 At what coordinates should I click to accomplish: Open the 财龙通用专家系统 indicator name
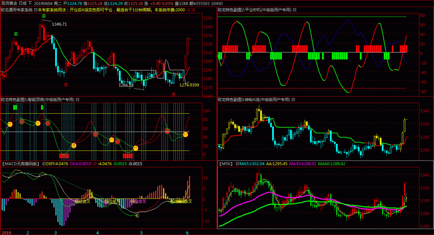[16, 10]
